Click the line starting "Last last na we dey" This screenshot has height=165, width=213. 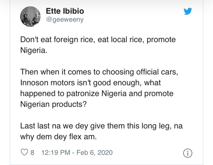[102, 125]
